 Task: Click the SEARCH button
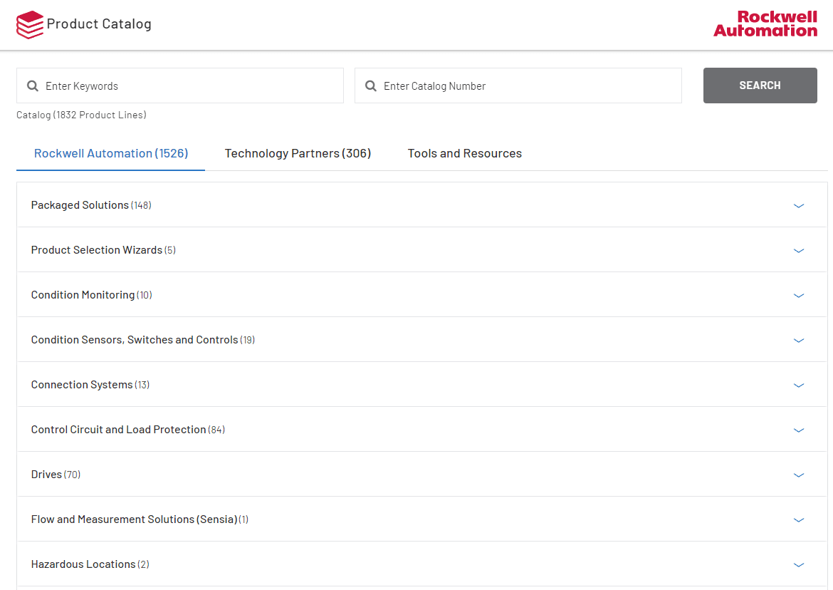coord(760,86)
